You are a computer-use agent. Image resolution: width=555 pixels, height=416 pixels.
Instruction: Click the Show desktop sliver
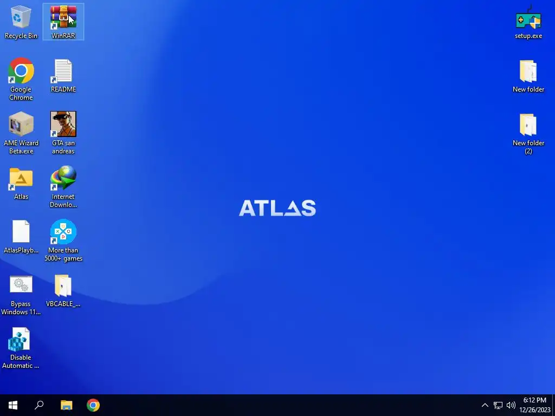click(553, 405)
